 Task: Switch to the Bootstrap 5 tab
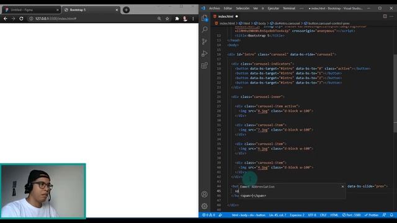tap(91, 10)
